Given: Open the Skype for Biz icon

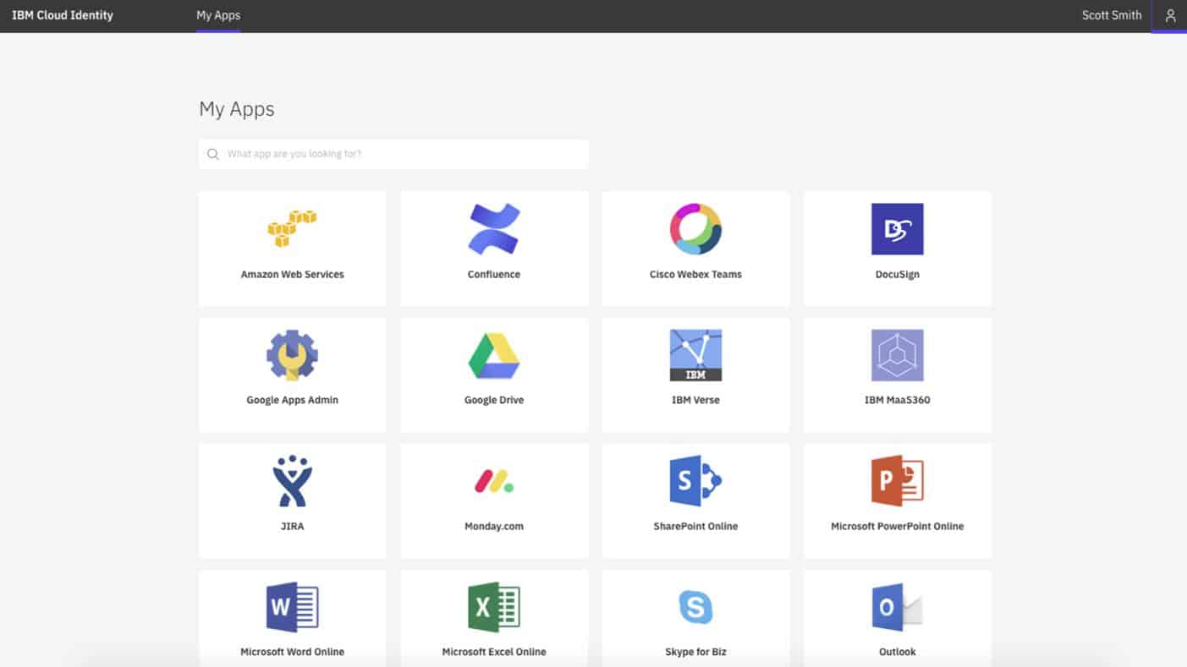Looking at the screenshot, I should [695, 607].
